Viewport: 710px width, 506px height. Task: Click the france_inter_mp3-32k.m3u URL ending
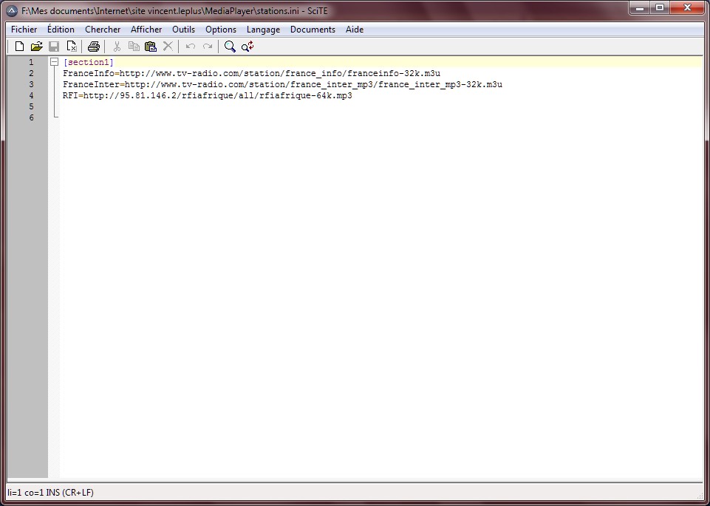pyautogui.click(x=440, y=85)
